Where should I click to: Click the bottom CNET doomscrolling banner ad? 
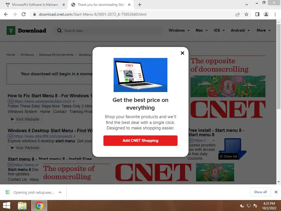(139, 173)
